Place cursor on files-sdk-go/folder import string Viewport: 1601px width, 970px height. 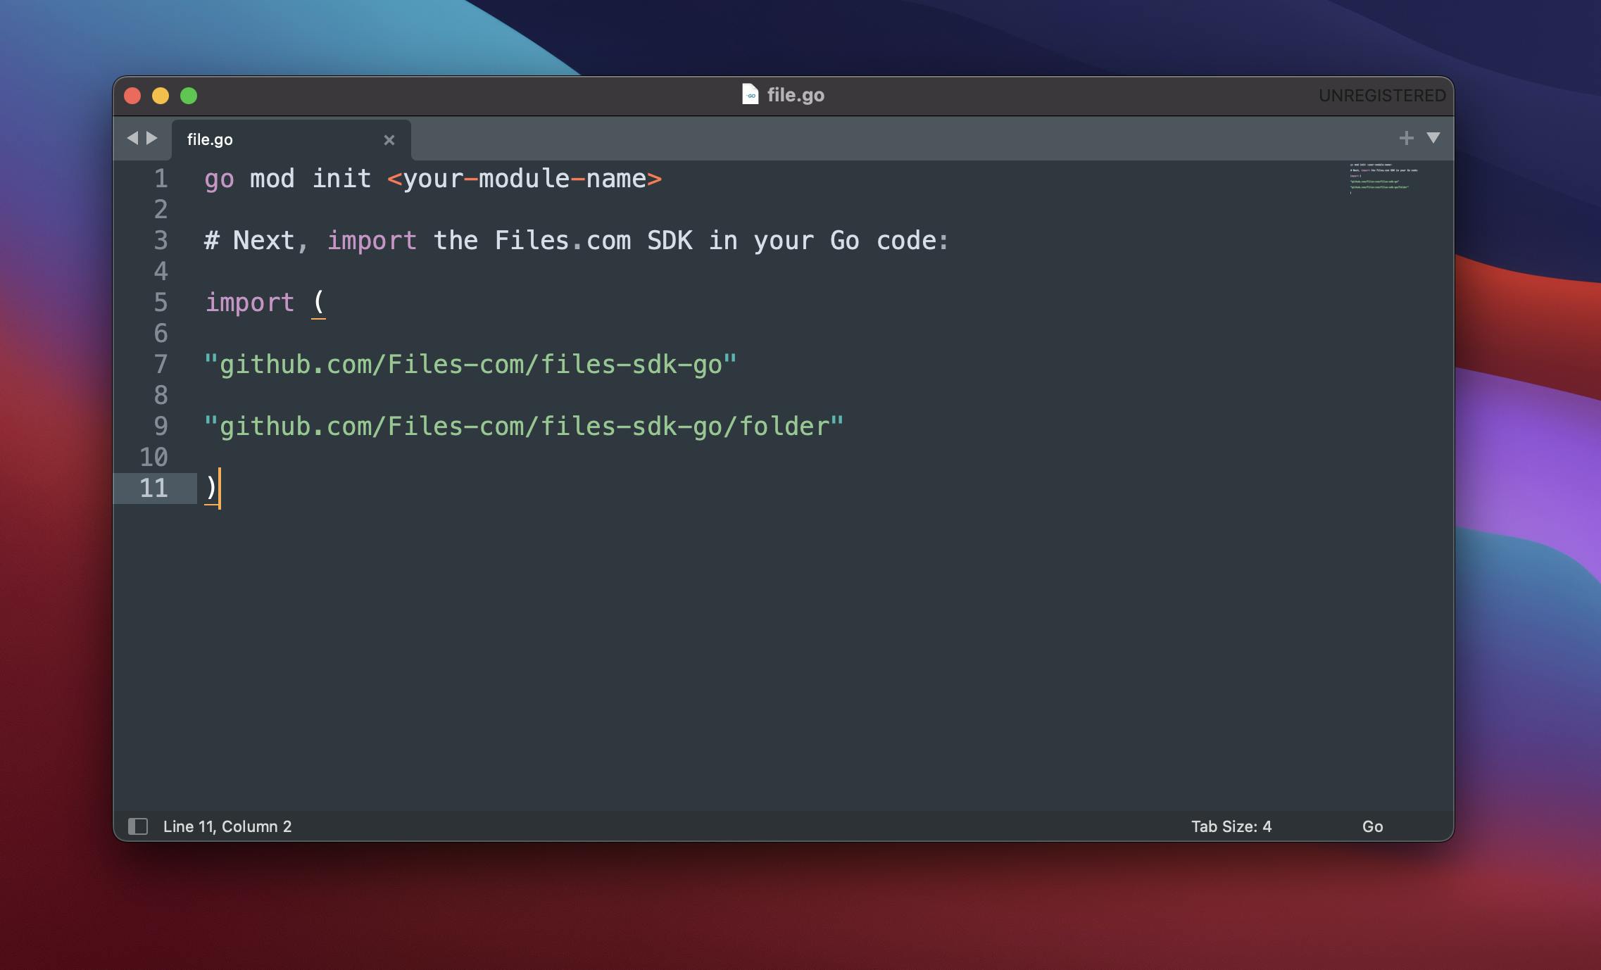click(524, 427)
